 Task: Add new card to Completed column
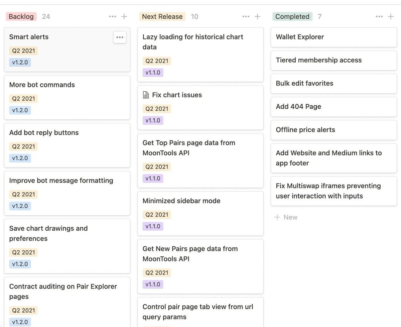click(x=391, y=16)
